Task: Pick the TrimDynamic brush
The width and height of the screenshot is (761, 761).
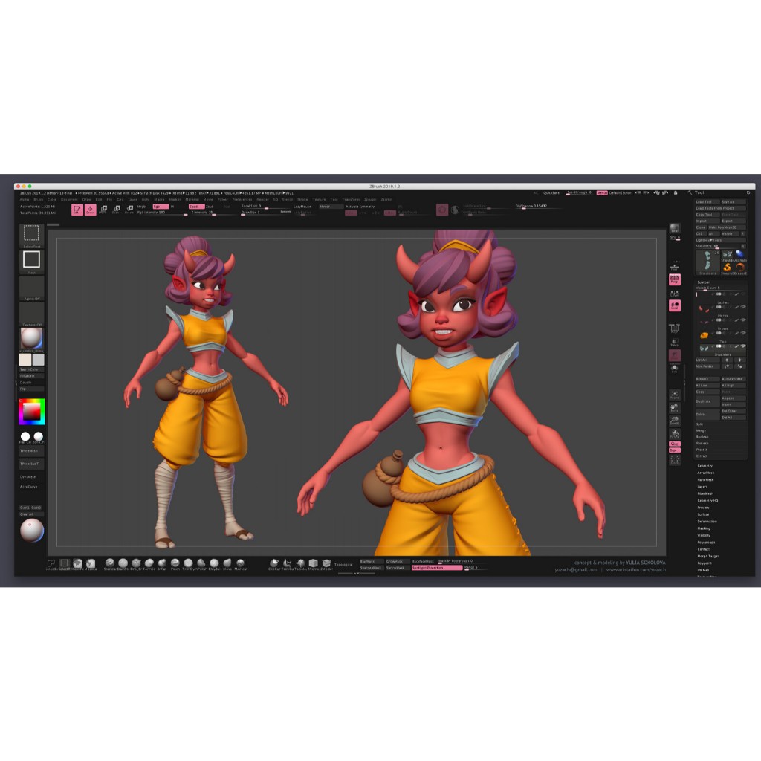Action: [x=188, y=564]
